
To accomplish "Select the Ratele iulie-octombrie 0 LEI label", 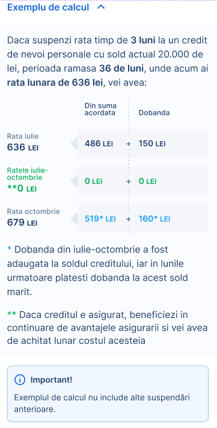I will point(28,180).
